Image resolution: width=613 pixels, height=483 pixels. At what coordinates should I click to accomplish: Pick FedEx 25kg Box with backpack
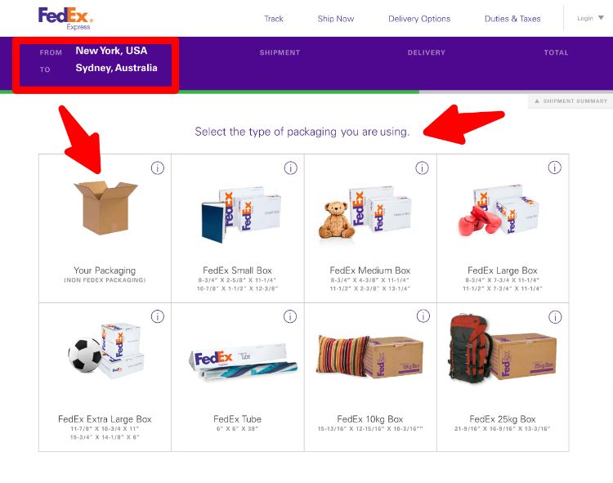coord(503,377)
